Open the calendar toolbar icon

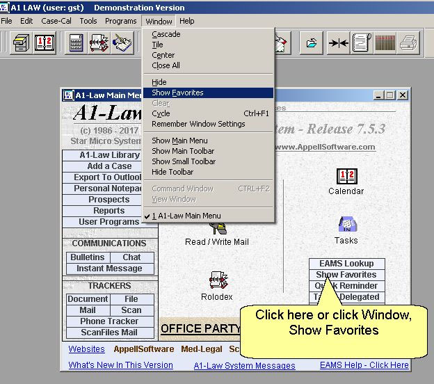coord(45,43)
